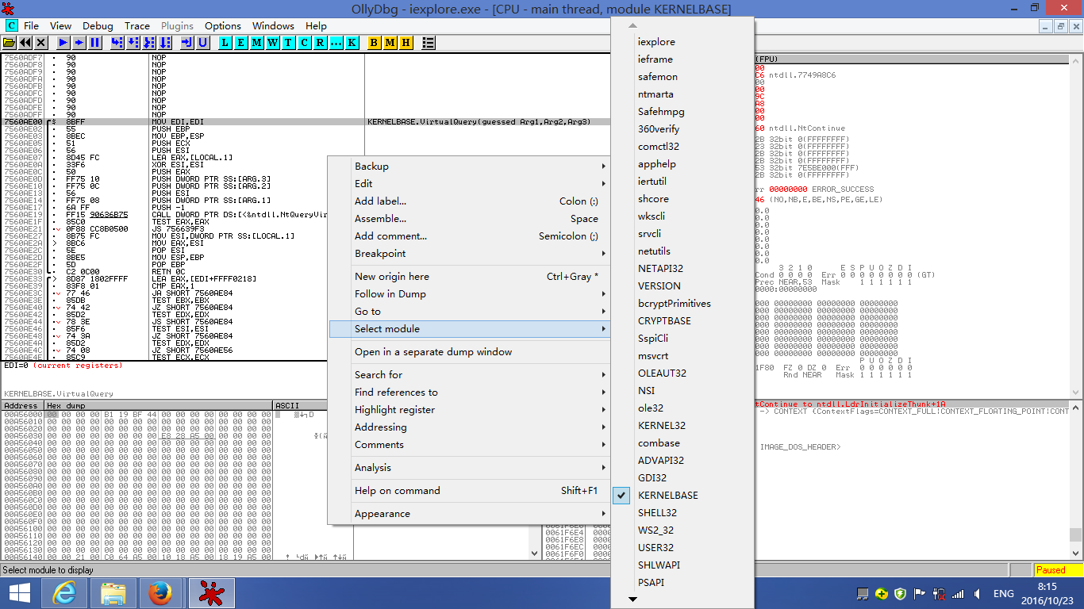The image size is (1084, 609).
Task: Open the File menu
Action: tap(31, 26)
